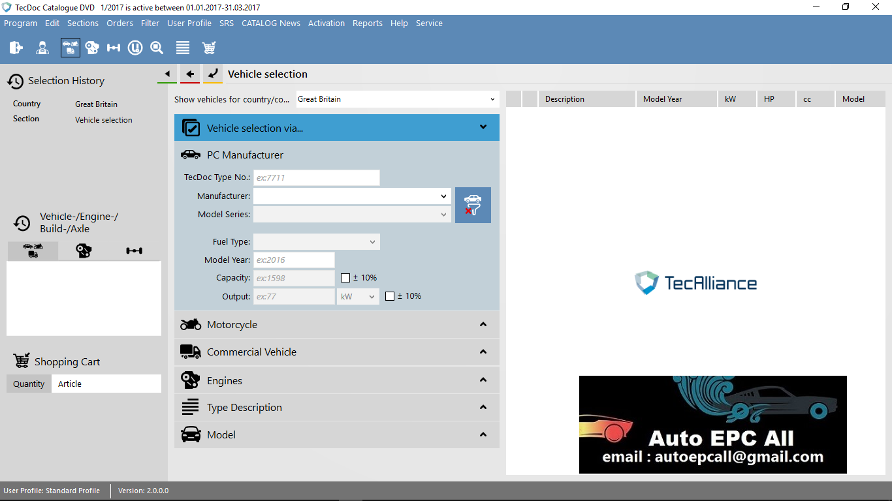Click the Vehicle selection via checkbox icon
The width and height of the screenshot is (892, 501).
(x=191, y=128)
